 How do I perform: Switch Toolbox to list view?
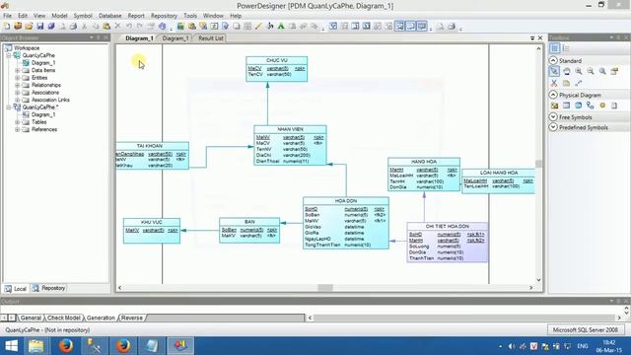tap(566, 48)
